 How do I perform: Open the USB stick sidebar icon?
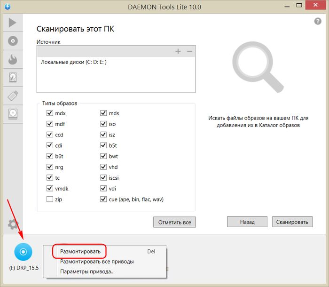coord(13,96)
